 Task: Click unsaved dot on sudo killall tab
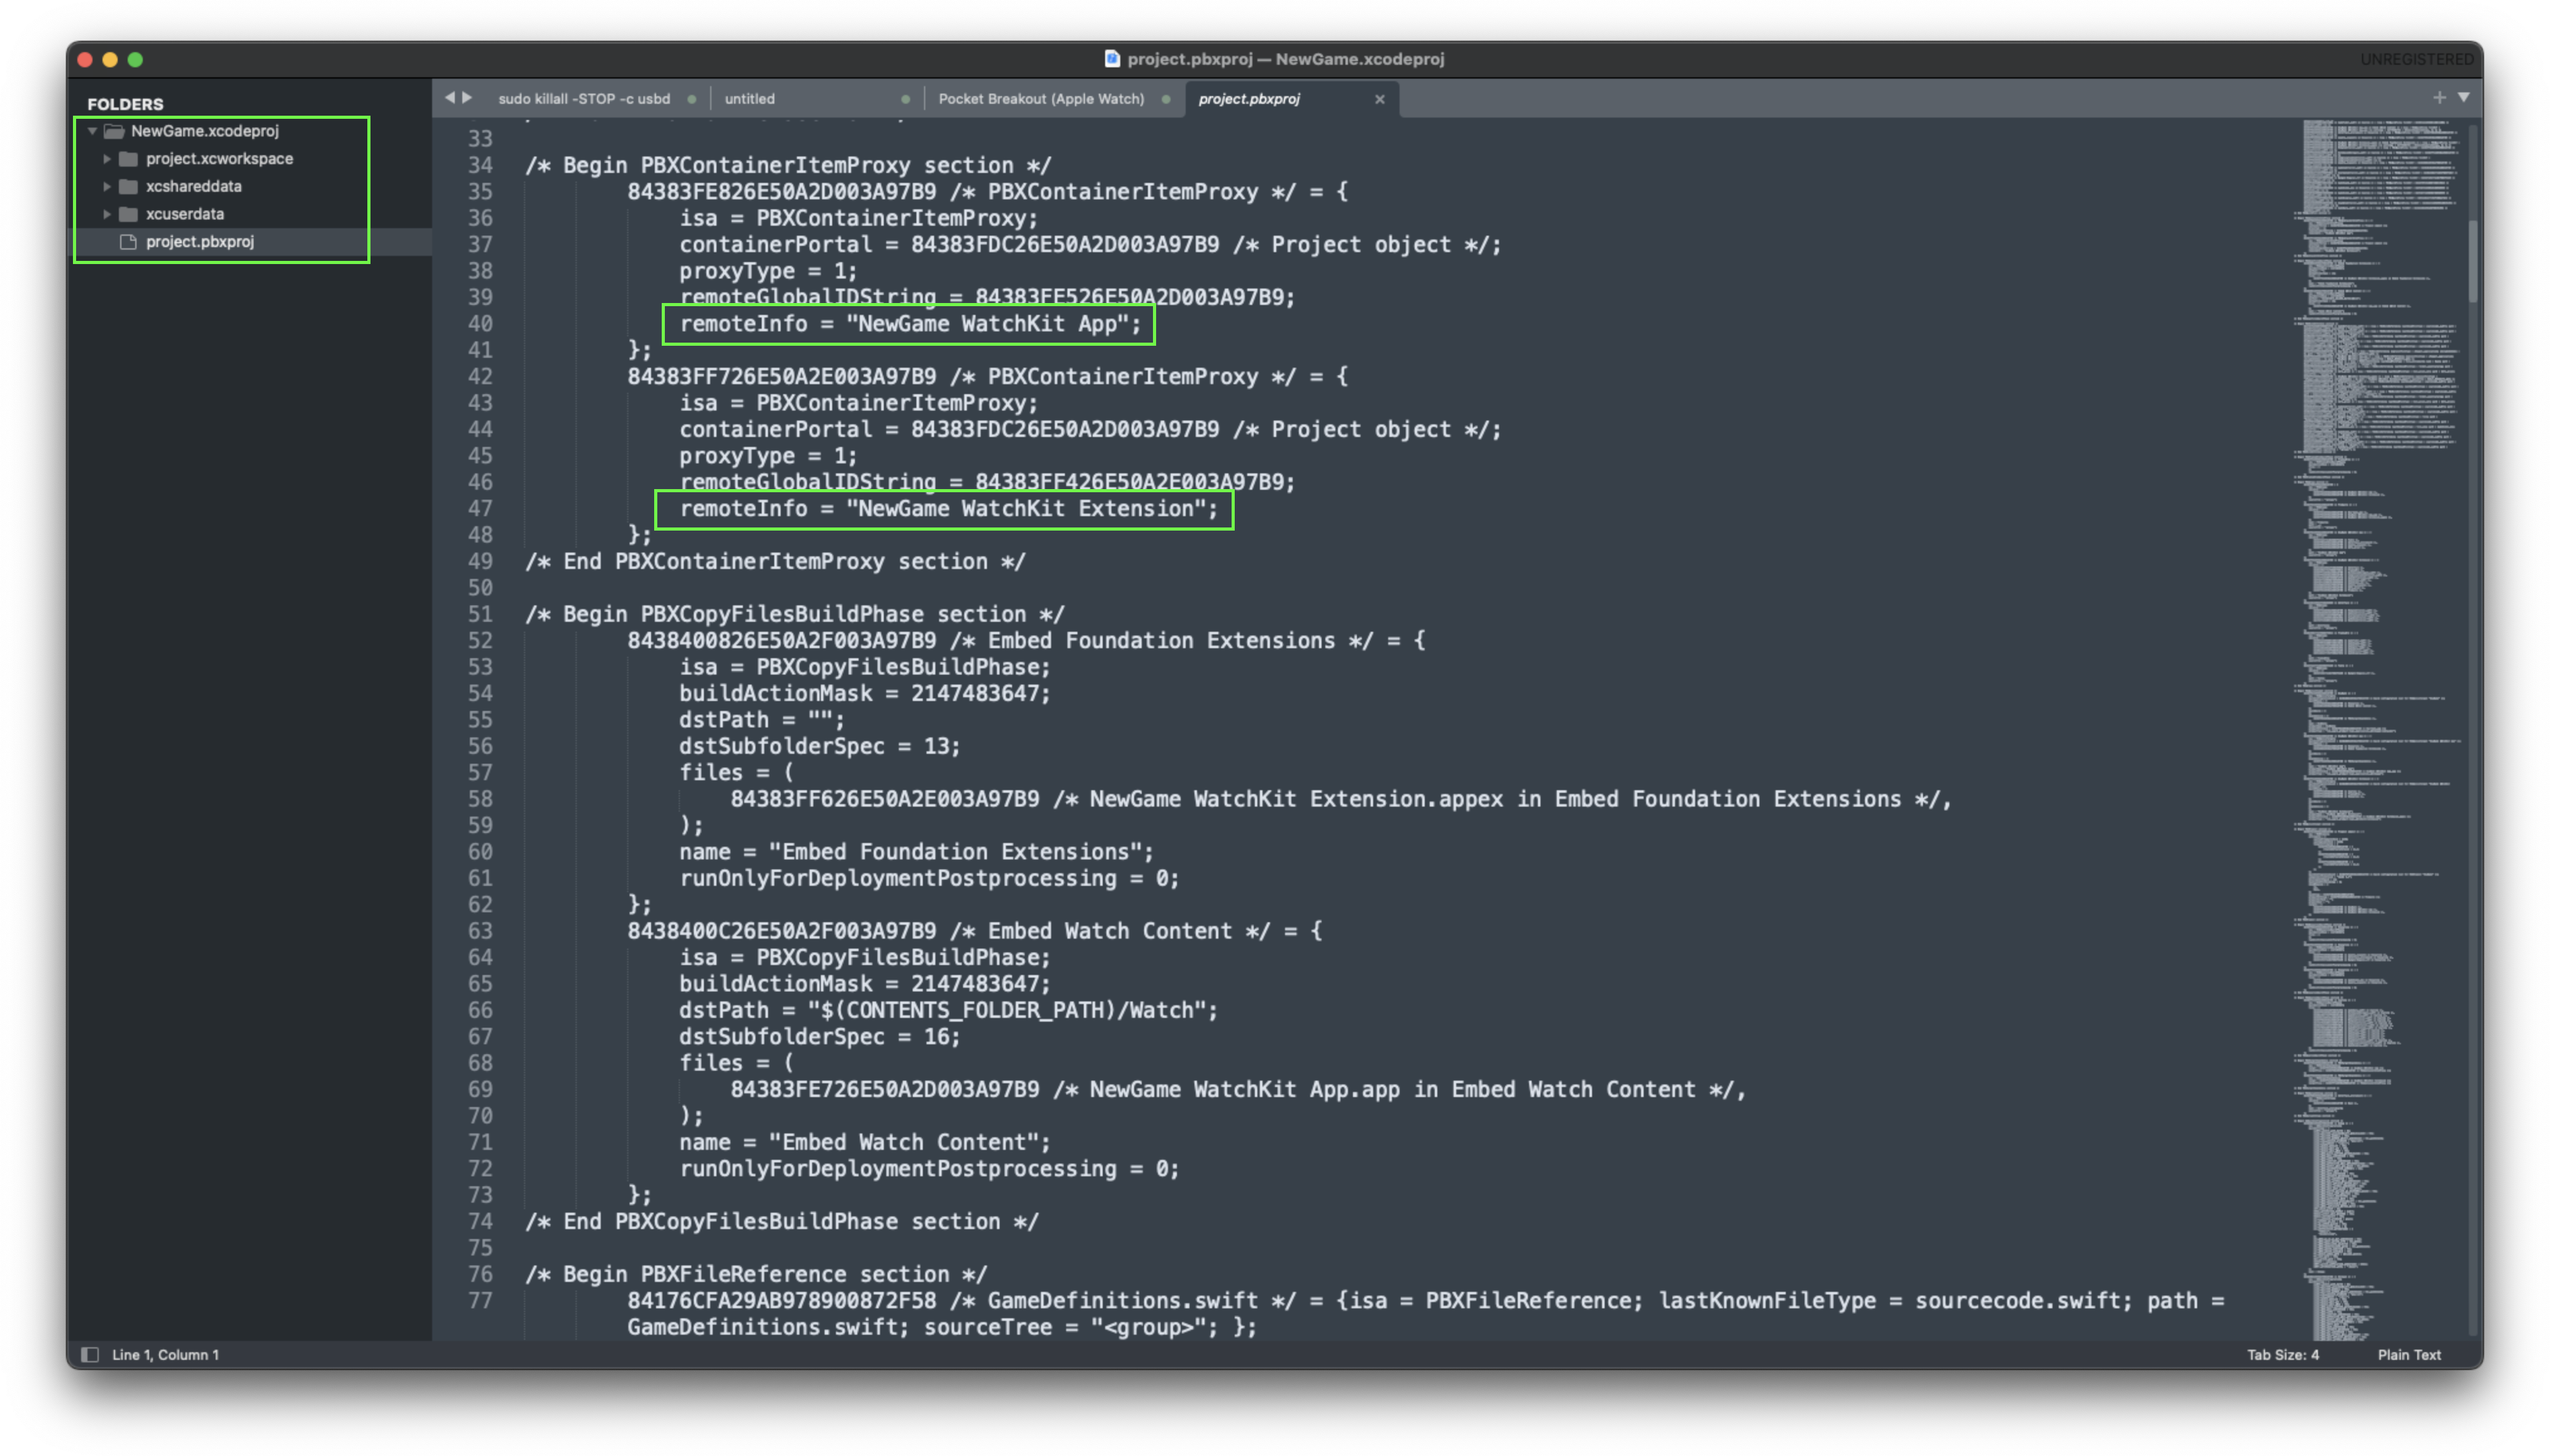click(691, 99)
